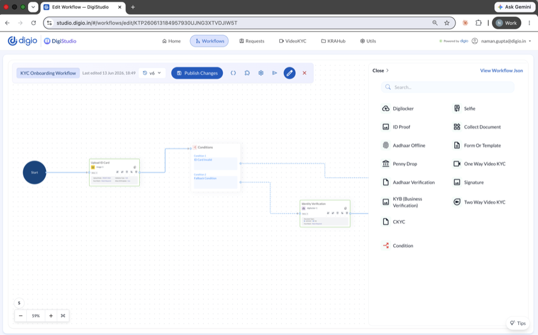
Task: Click the digio logo
Action: (22, 41)
